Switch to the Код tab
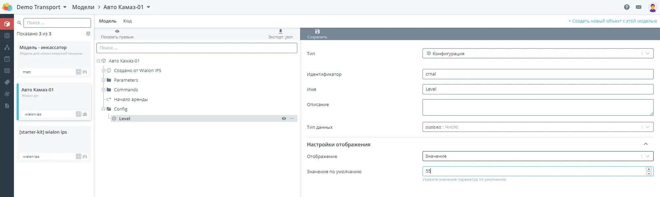The image size is (660, 197). tap(127, 21)
